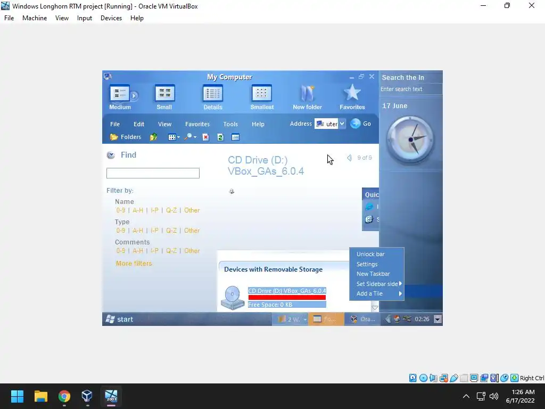This screenshot has height=409, width=545.
Task: Click the green refresh toolbar icon
Action: [x=220, y=137]
